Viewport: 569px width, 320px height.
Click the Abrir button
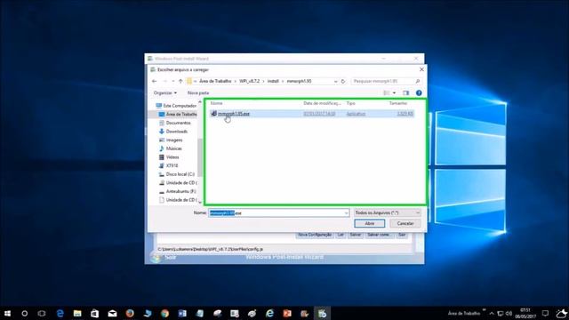point(370,223)
